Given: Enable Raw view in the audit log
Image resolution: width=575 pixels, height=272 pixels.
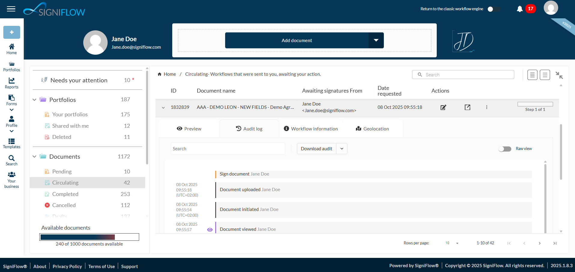Looking at the screenshot, I should (505, 148).
